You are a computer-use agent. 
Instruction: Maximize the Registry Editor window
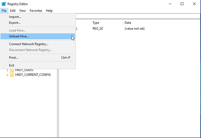coord(182,4)
